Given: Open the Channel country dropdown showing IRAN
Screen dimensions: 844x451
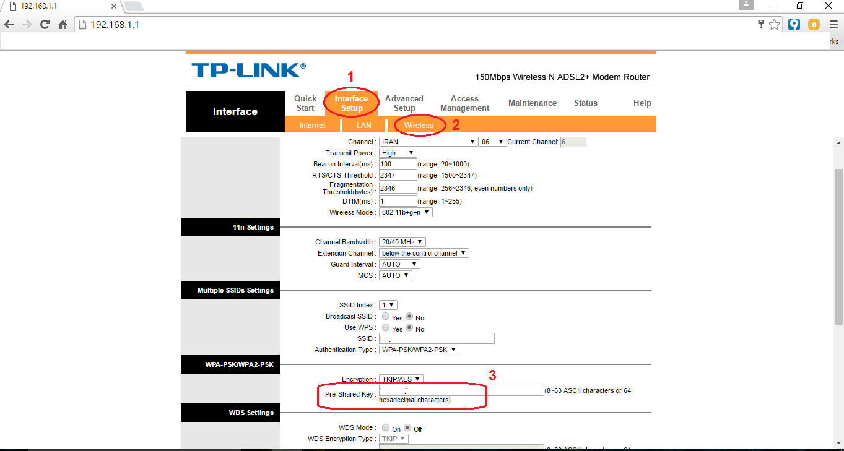Looking at the screenshot, I should 428,142.
